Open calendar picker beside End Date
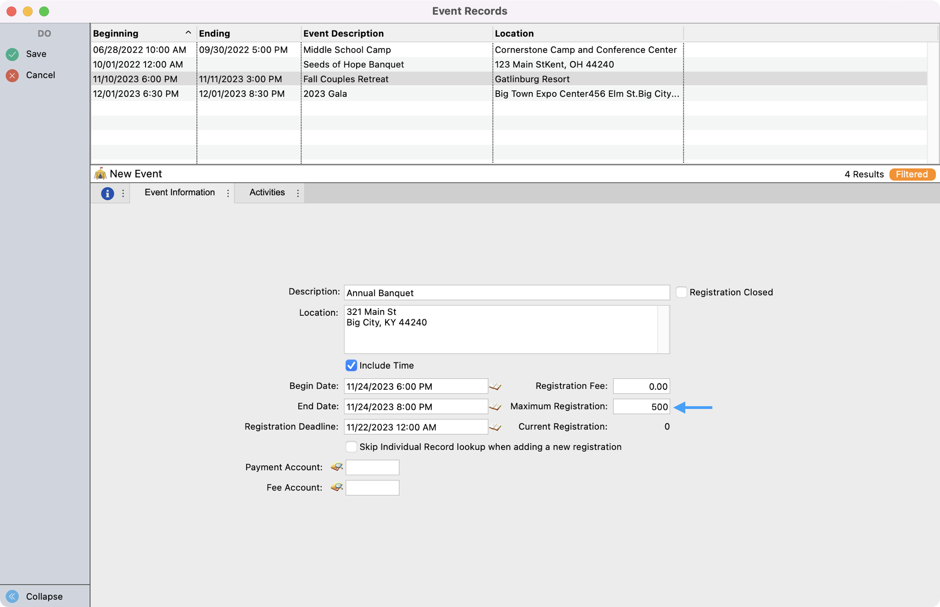The width and height of the screenshot is (940, 607). pos(495,407)
